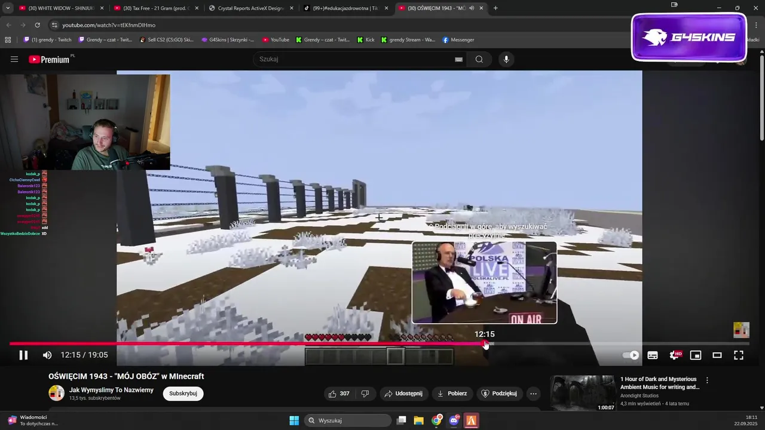This screenshot has height=430, width=765.
Task: Open the Kick bookmark
Action: coord(366,40)
